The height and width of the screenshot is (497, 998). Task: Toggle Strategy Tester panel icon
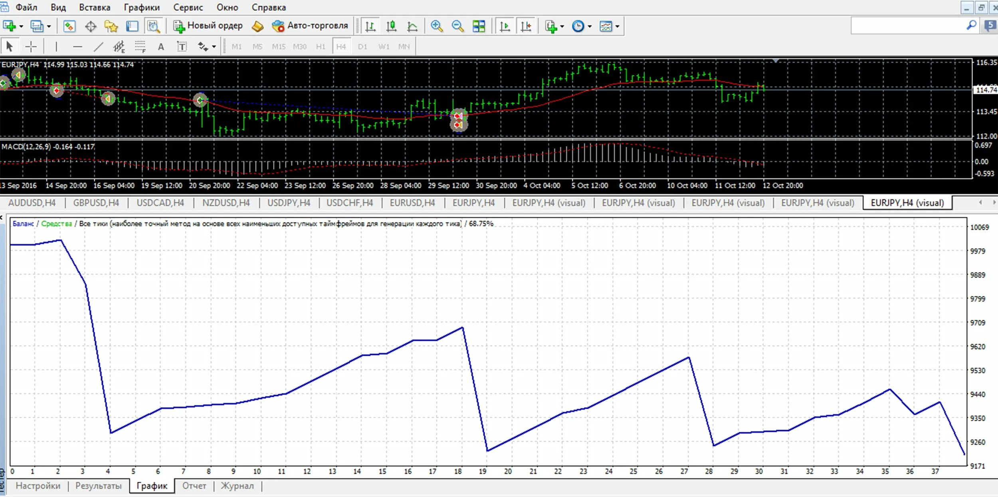tap(153, 26)
